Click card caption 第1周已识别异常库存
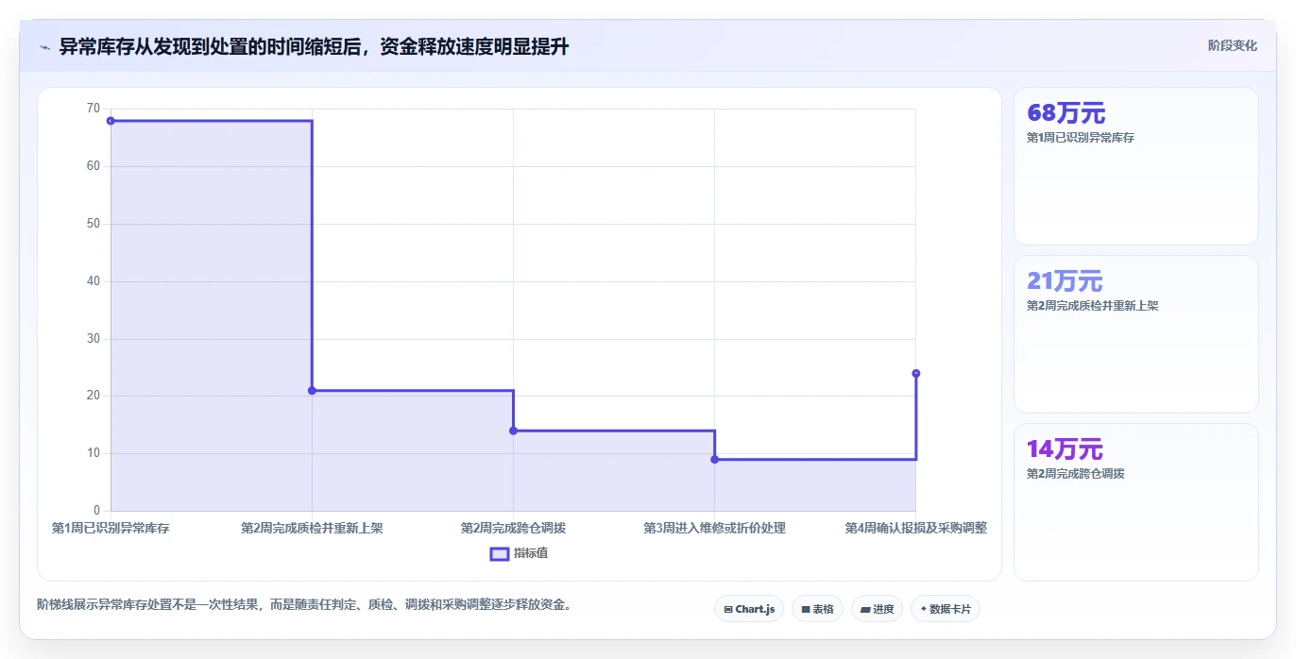Image resolution: width=1296 pixels, height=659 pixels. 1080,138
